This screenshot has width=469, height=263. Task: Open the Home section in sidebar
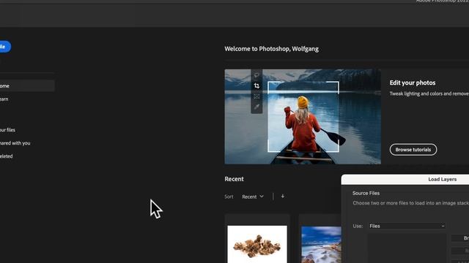[x=27, y=86]
